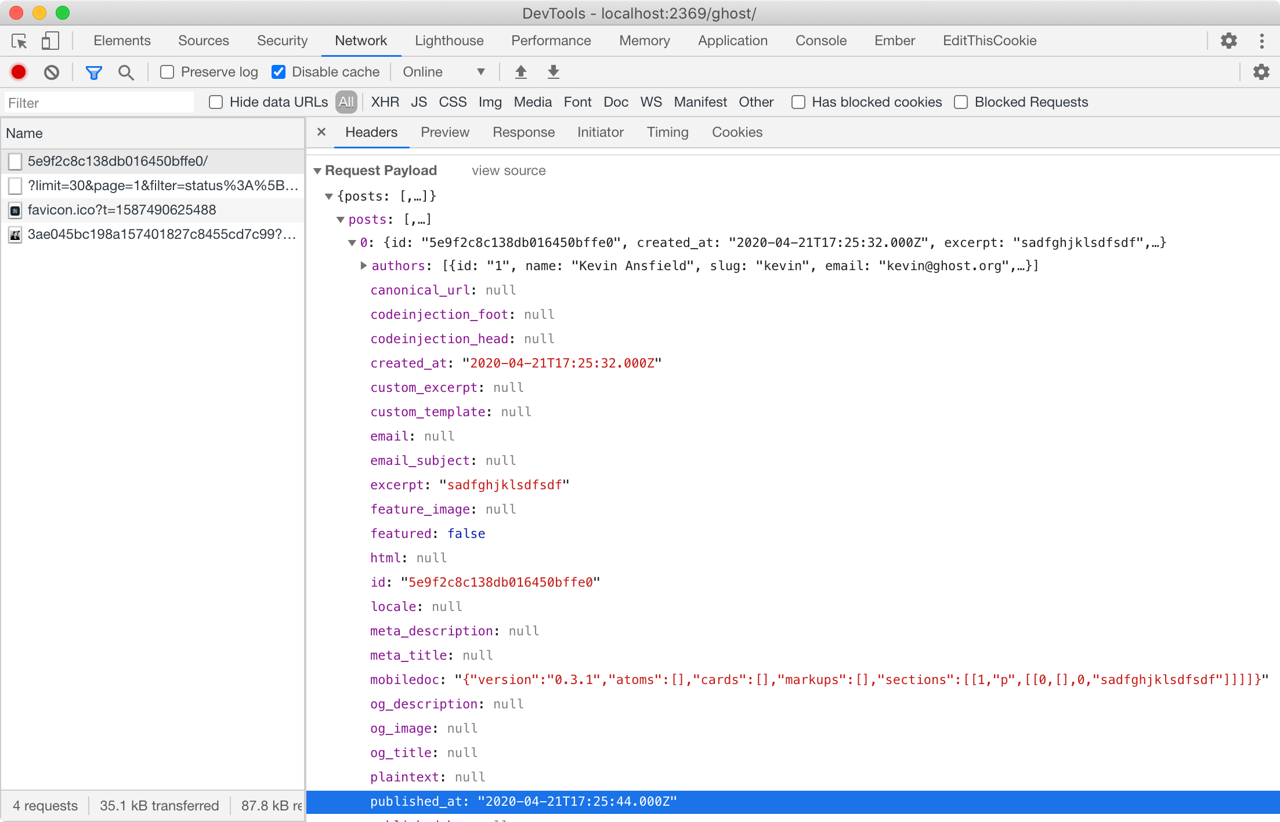Check the Has blocked cookies checkbox

click(798, 102)
